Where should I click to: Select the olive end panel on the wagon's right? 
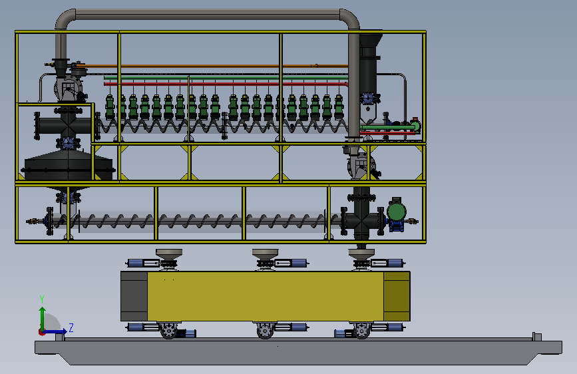pyautogui.click(x=397, y=296)
